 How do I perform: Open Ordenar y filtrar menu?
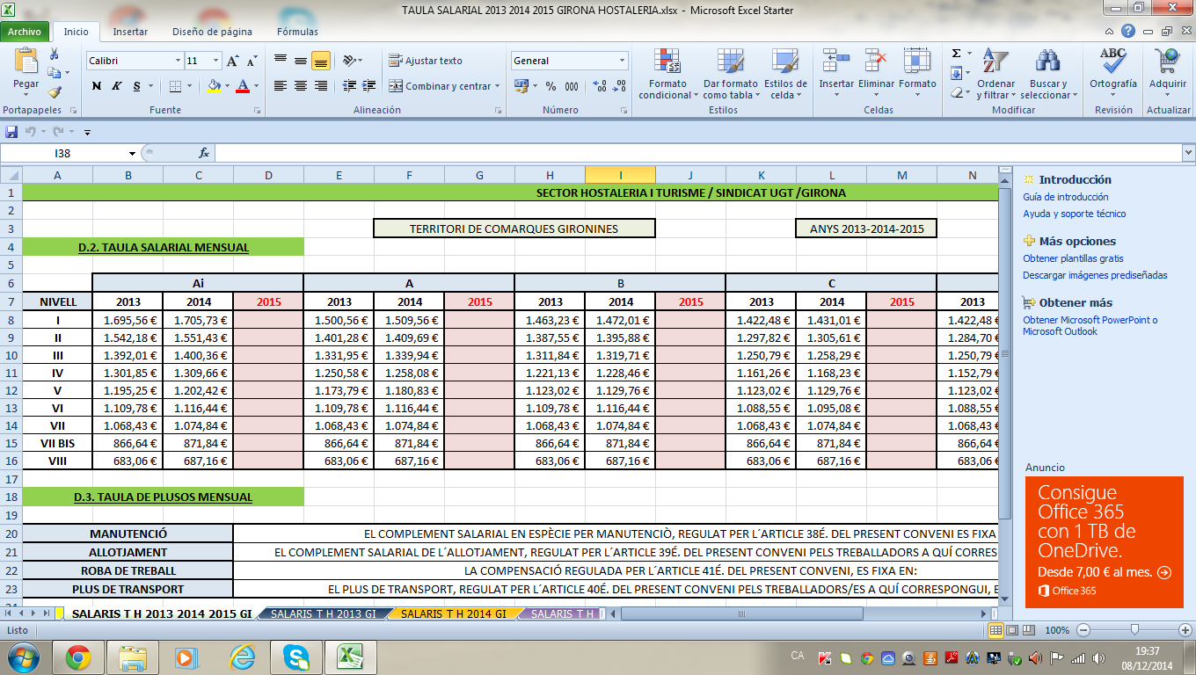click(995, 74)
